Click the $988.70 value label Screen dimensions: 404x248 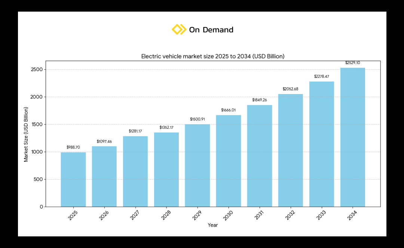coord(73,147)
